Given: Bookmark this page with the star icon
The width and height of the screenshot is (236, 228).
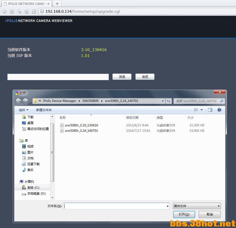Looking at the screenshot, I should point(27,11).
